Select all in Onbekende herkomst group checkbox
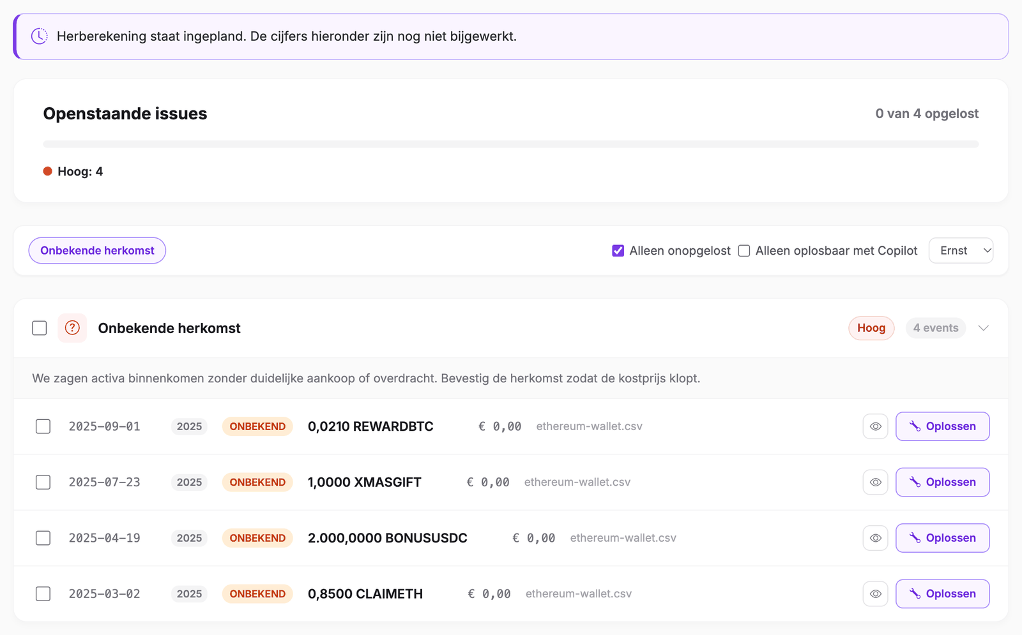Image resolution: width=1022 pixels, height=635 pixels. coord(40,328)
